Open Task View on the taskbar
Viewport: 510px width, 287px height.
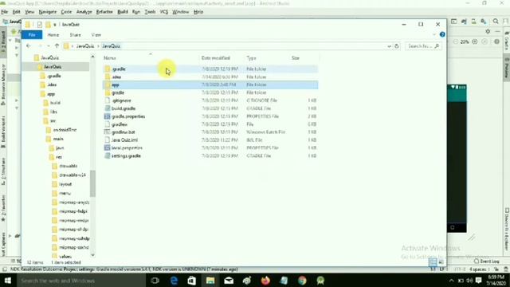click(155, 281)
